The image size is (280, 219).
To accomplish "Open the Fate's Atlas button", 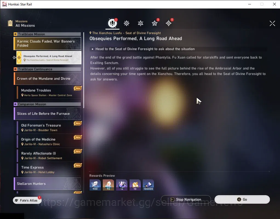I will tap(27, 200).
